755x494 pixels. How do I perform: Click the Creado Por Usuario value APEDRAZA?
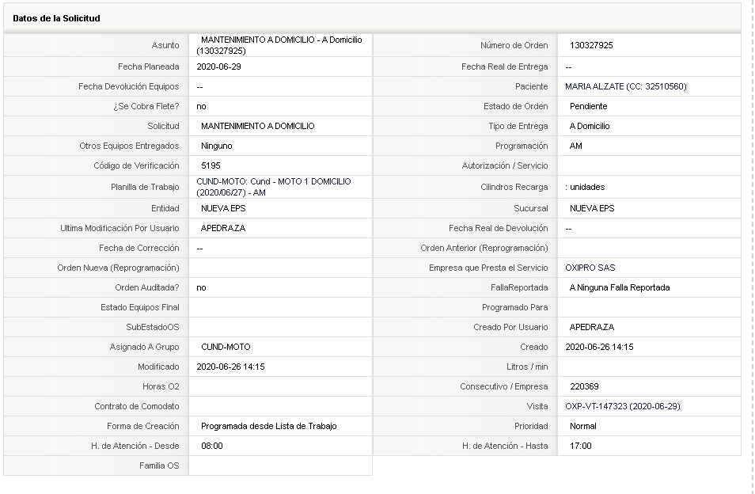tap(592, 328)
